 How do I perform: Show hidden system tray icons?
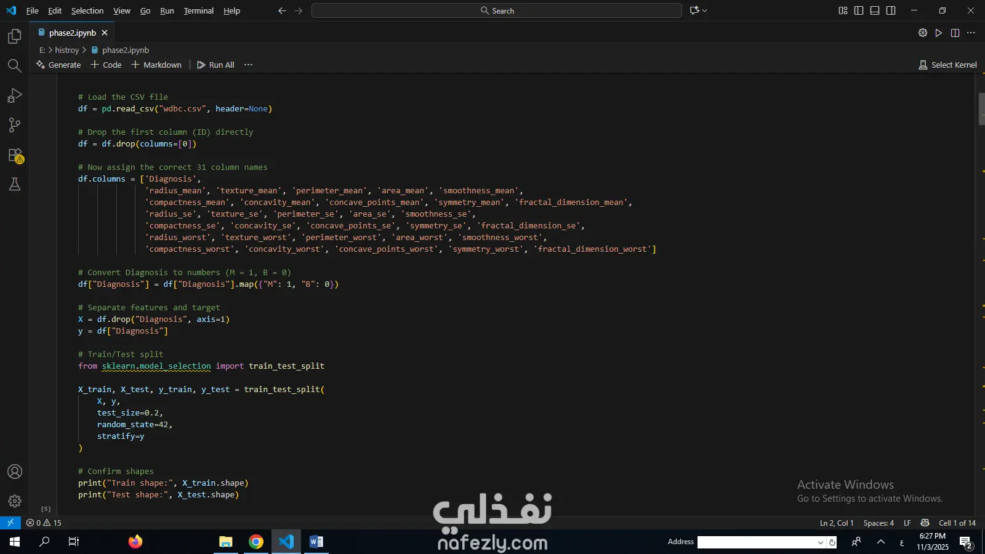[881, 542]
